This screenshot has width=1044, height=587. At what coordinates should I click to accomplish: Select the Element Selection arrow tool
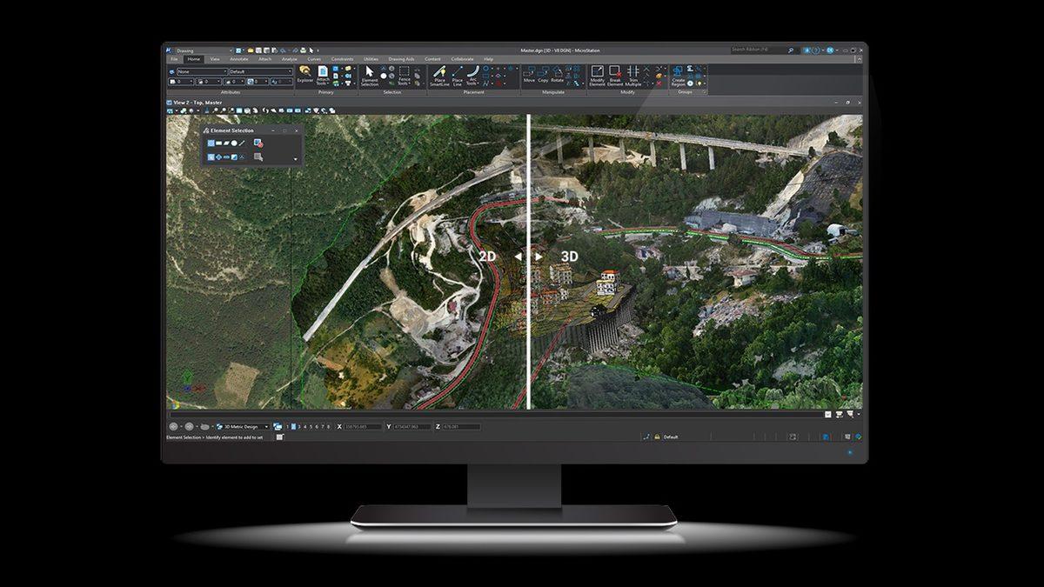[x=369, y=74]
